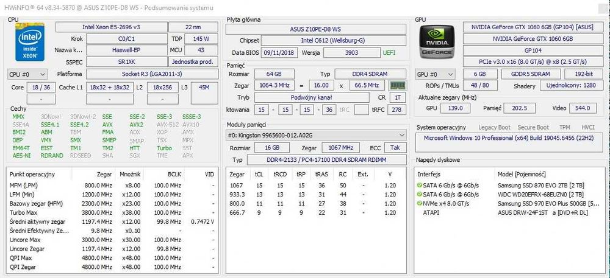Click the GP104 GPU chip field
This screenshot has height=278, width=610.
(x=533, y=50)
